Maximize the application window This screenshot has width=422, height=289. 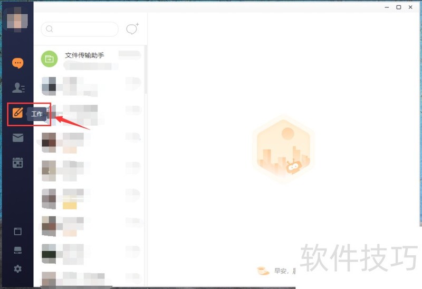click(399, 7)
